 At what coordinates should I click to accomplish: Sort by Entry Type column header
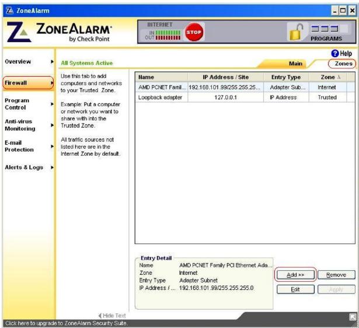point(286,77)
